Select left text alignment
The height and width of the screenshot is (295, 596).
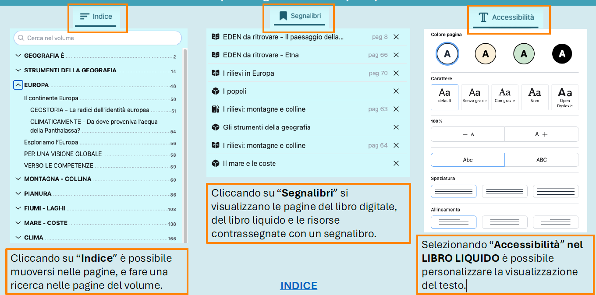pos(454,222)
